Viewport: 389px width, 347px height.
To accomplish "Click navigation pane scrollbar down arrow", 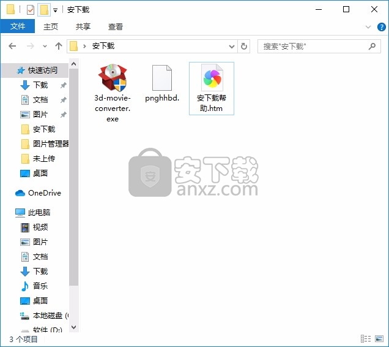I will click(73, 327).
